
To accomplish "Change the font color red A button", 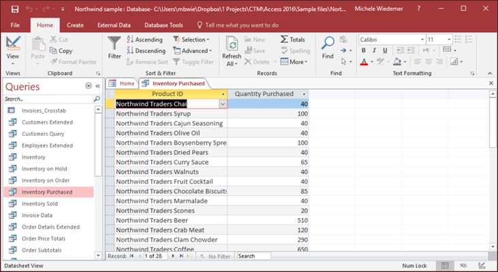I will click(x=364, y=62).
